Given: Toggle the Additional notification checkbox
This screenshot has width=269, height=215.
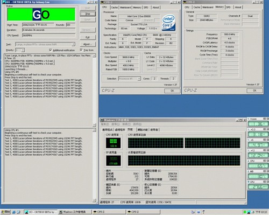Looking at the screenshot, I should point(51,50).
